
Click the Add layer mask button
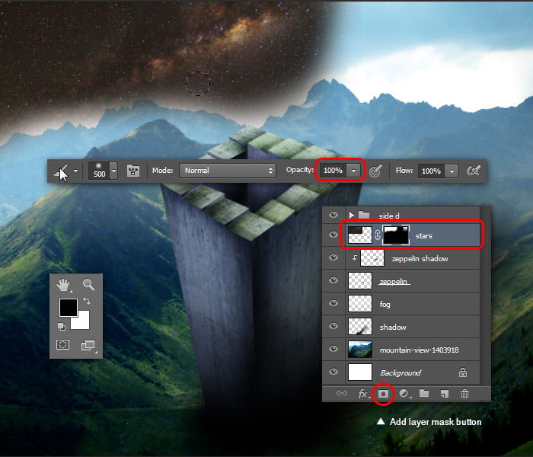(x=383, y=394)
